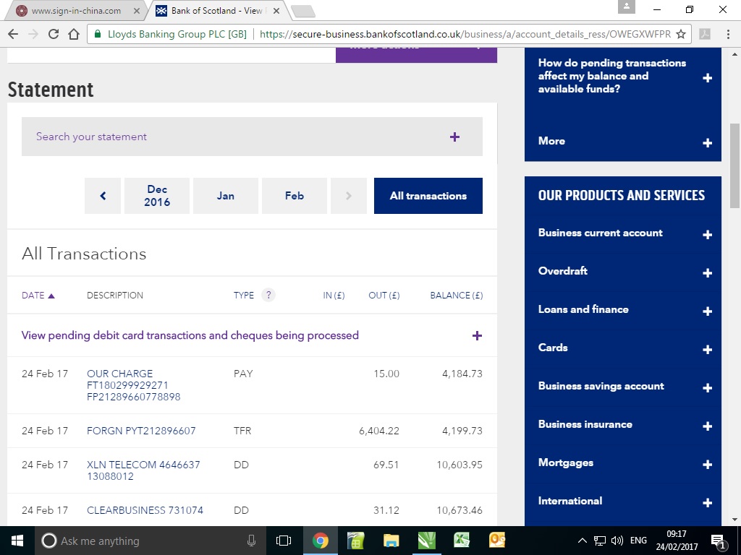
Task: Switch to the www.sign-in-china.com tab
Action: pos(76,11)
